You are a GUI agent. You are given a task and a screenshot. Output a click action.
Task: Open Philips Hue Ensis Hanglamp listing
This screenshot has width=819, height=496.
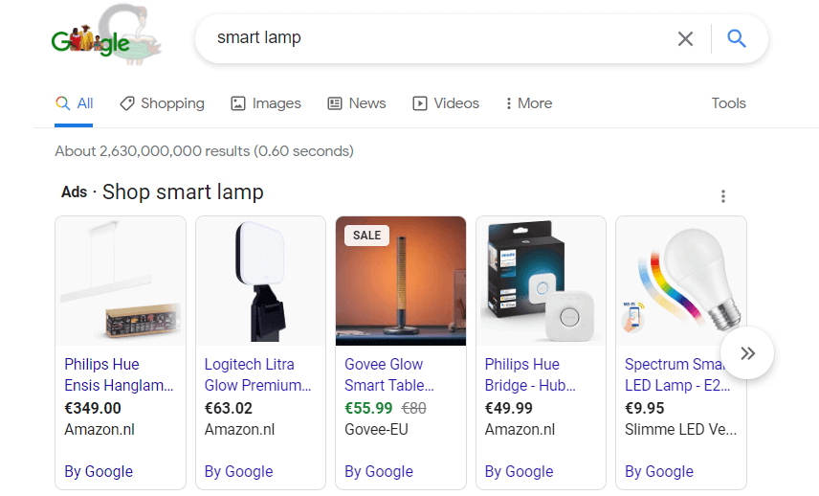(119, 374)
